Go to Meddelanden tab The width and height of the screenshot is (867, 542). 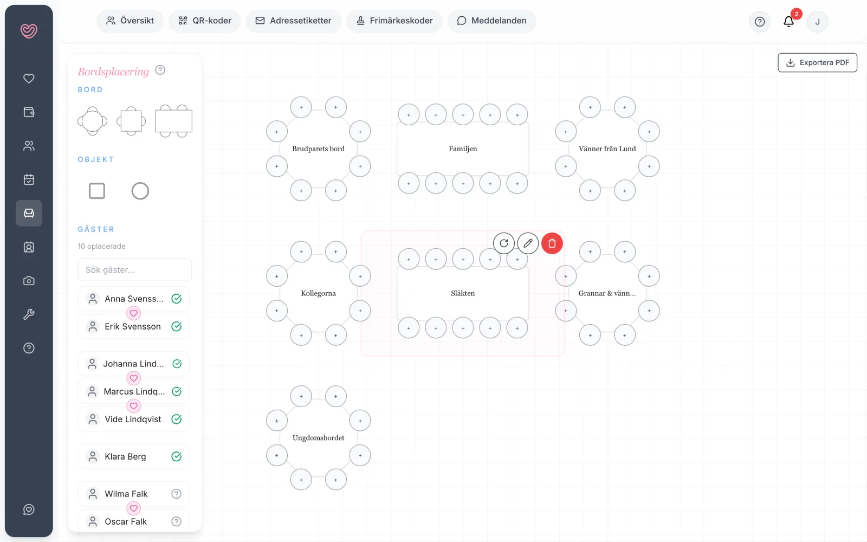[x=491, y=21]
